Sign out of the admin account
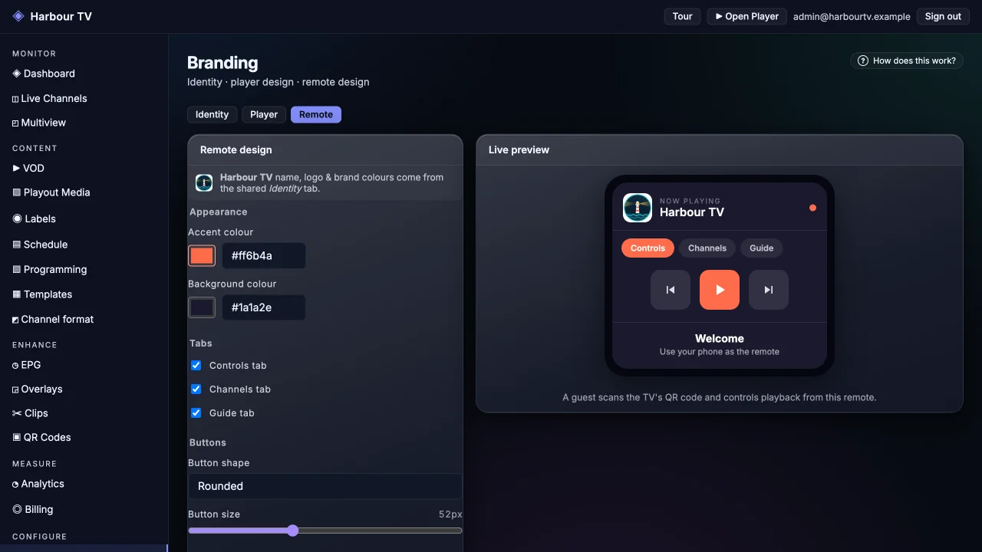This screenshot has width=982, height=552. [943, 16]
